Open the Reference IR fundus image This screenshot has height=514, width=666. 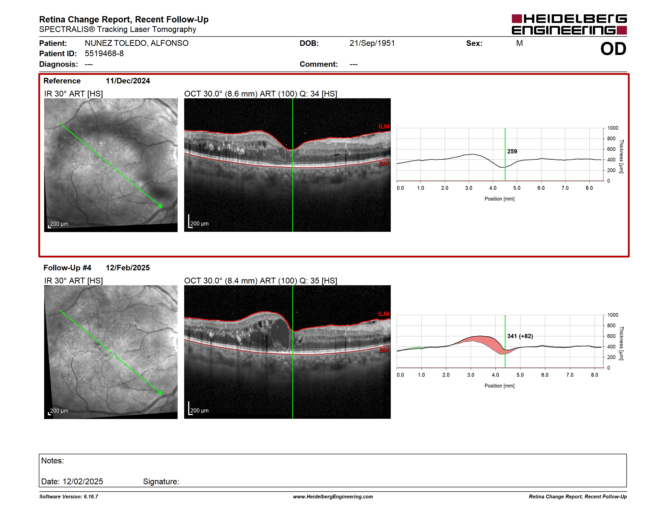[111, 165]
